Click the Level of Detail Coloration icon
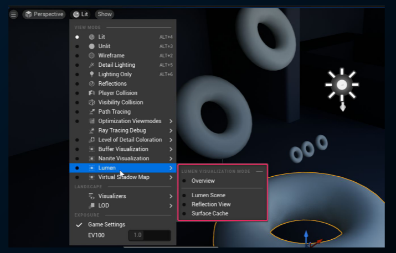396x253 pixels. (92, 140)
